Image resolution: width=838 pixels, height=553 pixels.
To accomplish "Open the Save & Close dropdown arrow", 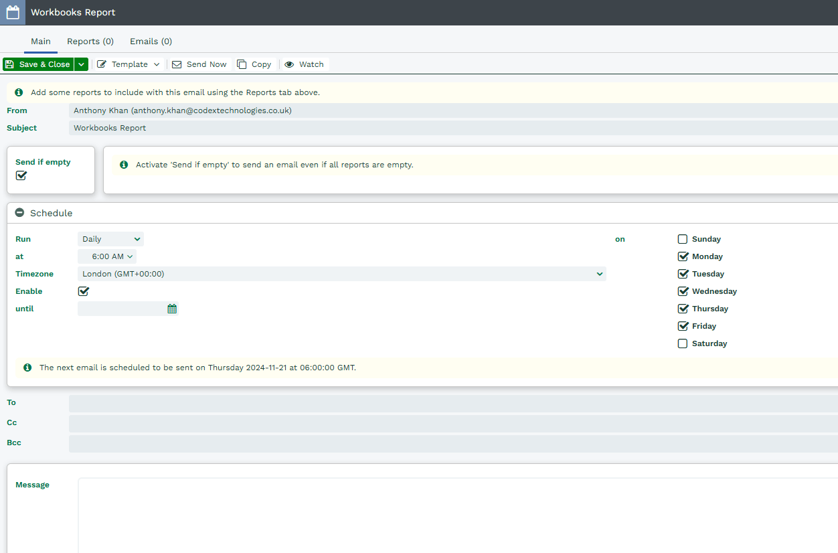I will [x=81, y=64].
